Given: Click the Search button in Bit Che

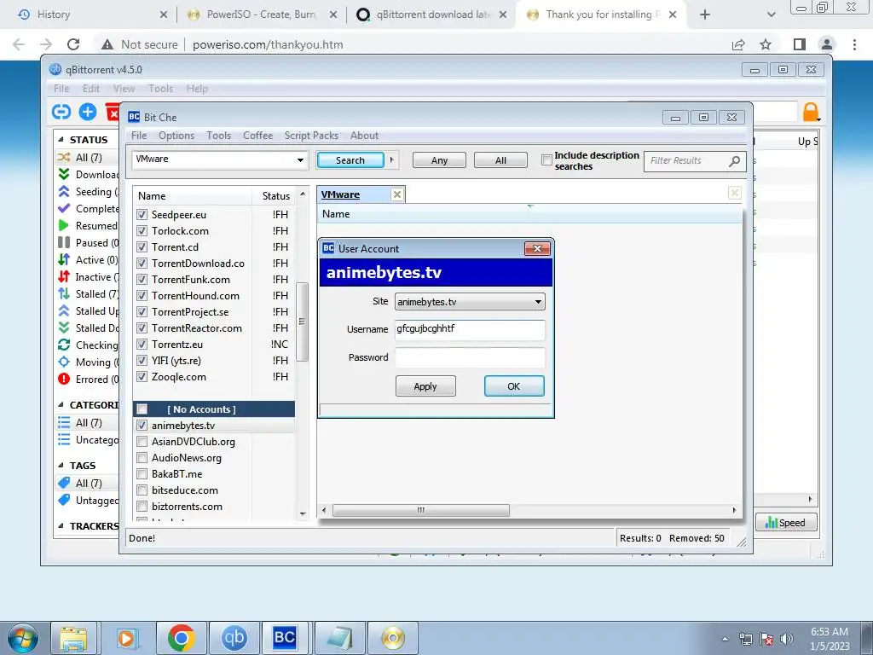Looking at the screenshot, I should click(x=350, y=159).
